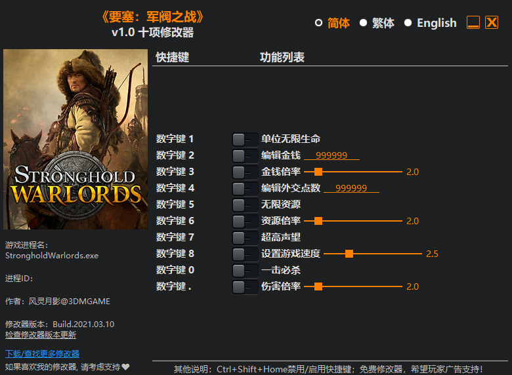Toggle the 资源倍率 switch
The height and width of the screenshot is (375, 512).
click(245, 222)
